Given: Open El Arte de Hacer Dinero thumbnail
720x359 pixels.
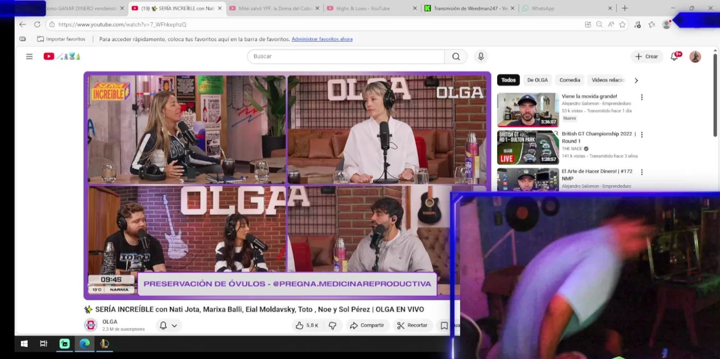Looking at the screenshot, I should point(528,179).
